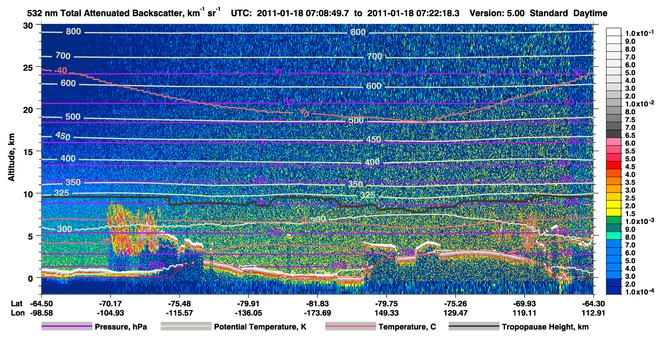Click the latitude value '-64.30'

[593, 304]
